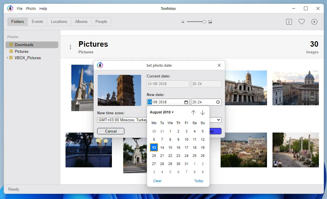This screenshot has width=327, height=199.
Task: Click the large thumbnails icon by slider
Action: coord(210,22)
